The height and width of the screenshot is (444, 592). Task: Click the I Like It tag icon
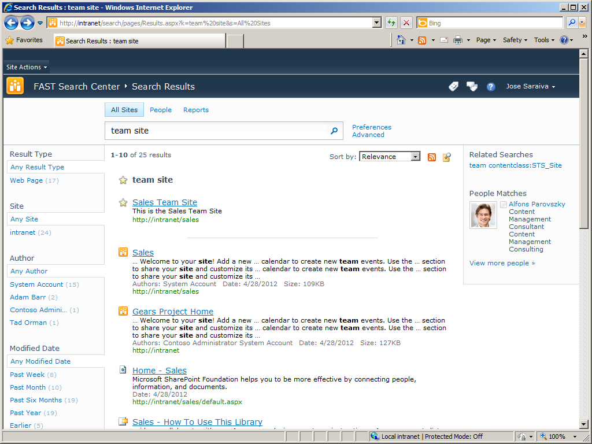pyautogui.click(x=453, y=87)
